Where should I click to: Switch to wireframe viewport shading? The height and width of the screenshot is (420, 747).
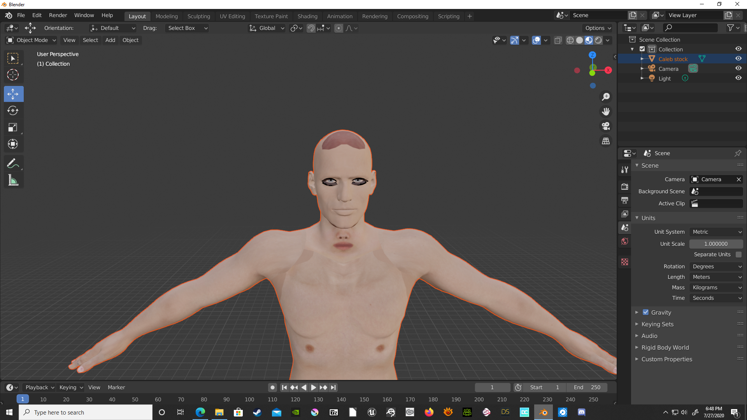click(x=570, y=40)
